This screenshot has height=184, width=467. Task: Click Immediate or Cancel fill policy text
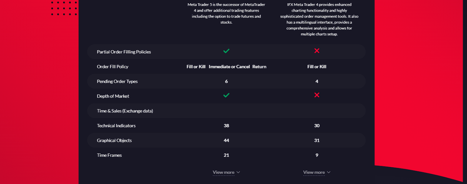229,67
